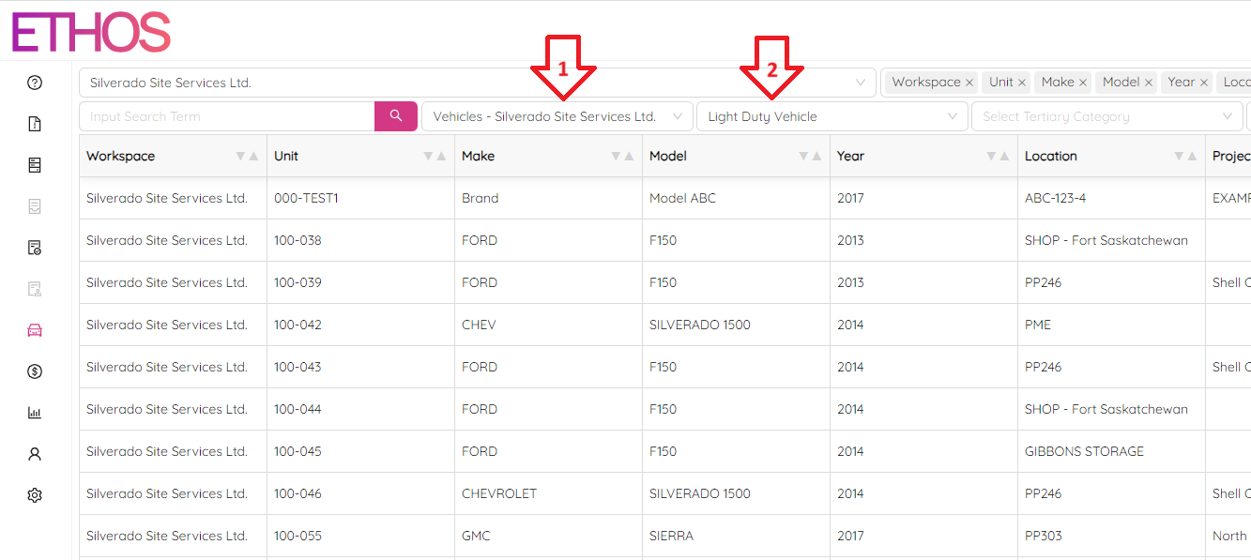Click the help question mark sidebar icon
The width and height of the screenshot is (1251, 560).
tap(35, 83)
